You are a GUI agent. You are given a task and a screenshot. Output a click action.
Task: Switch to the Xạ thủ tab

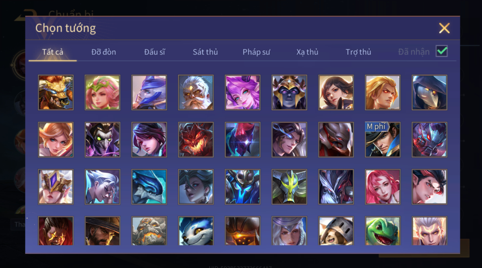coord(307,52)
